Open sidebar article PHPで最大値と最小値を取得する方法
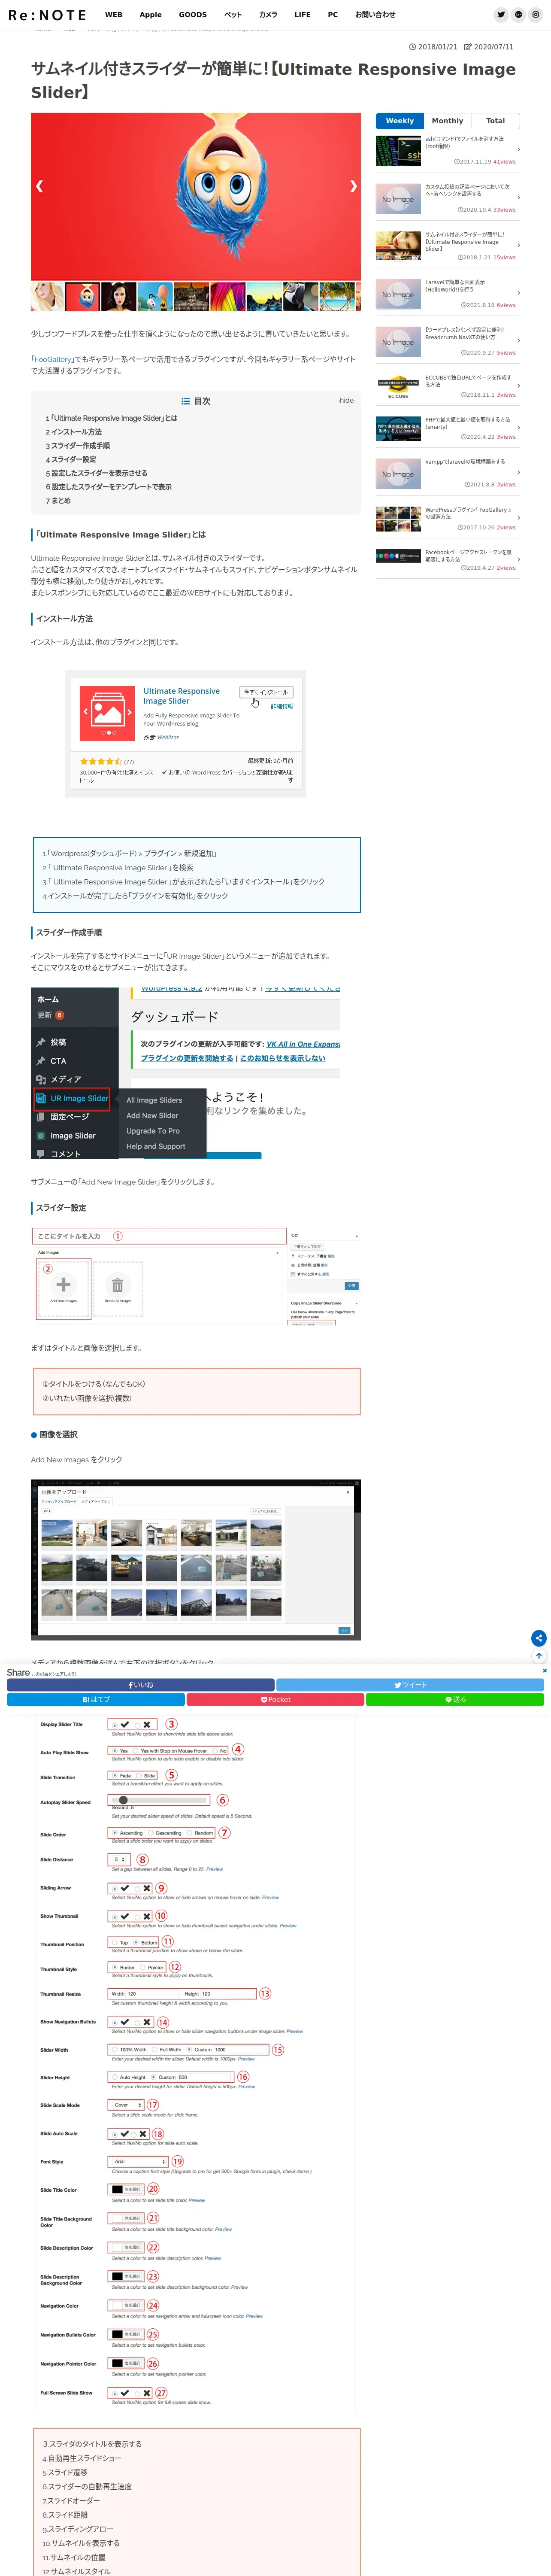The image size is (551, 2576). tap(448, 429)
